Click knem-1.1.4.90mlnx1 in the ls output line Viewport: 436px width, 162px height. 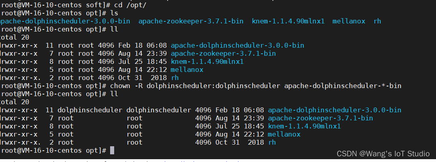click(288, 21)
